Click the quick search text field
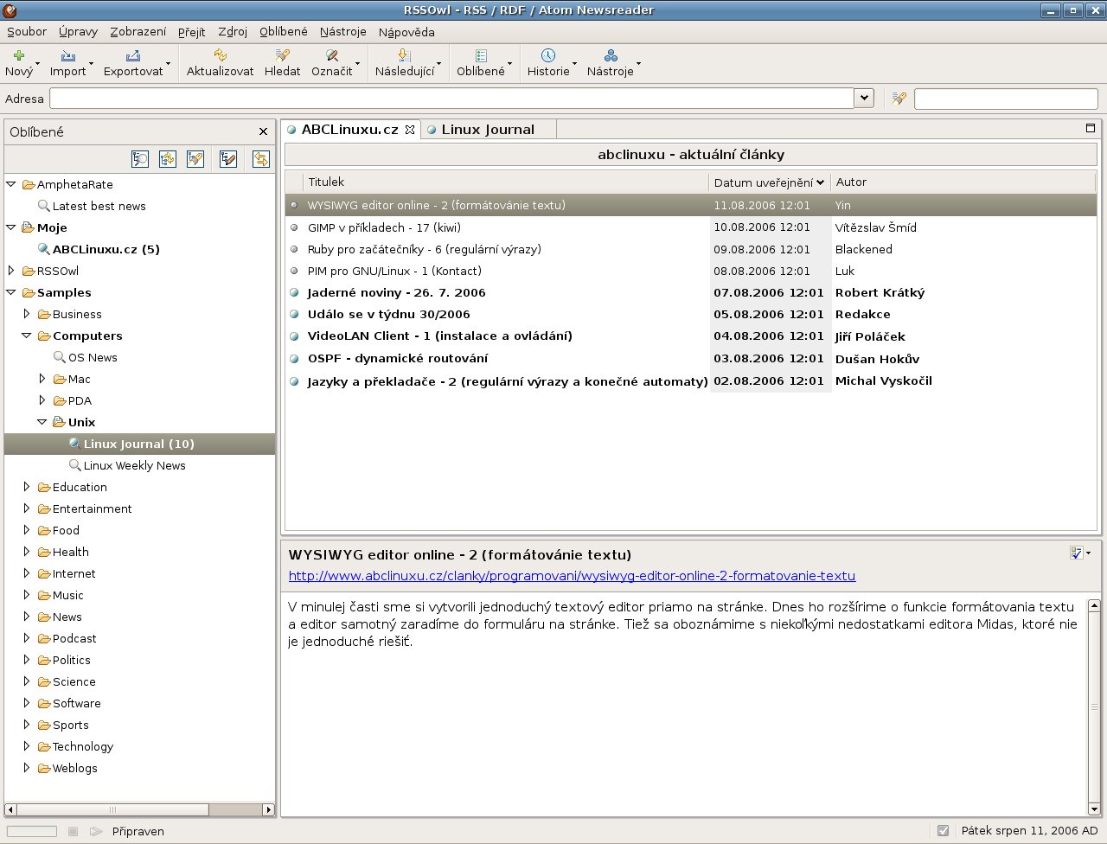The image size is (1107, 844). point(1006,99)
